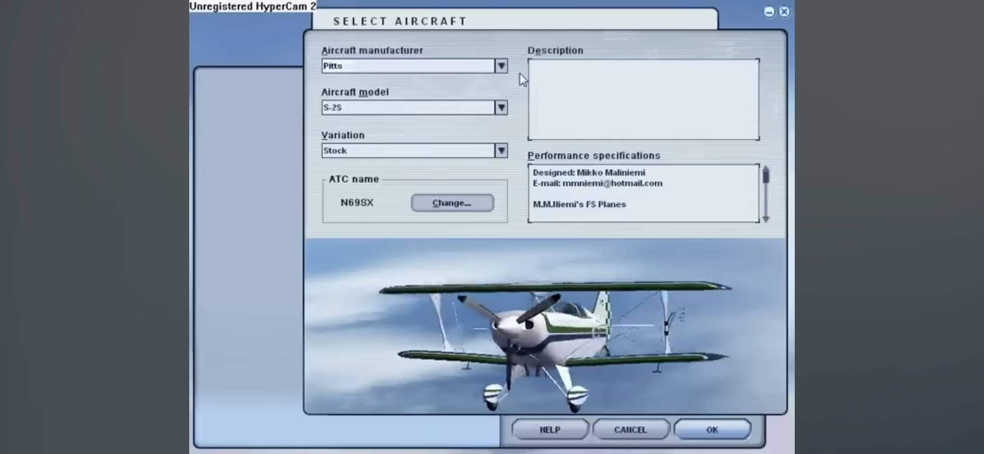Select the S-2S aircraft model field
Screen dimensions: 984x454
pos(408,108)
